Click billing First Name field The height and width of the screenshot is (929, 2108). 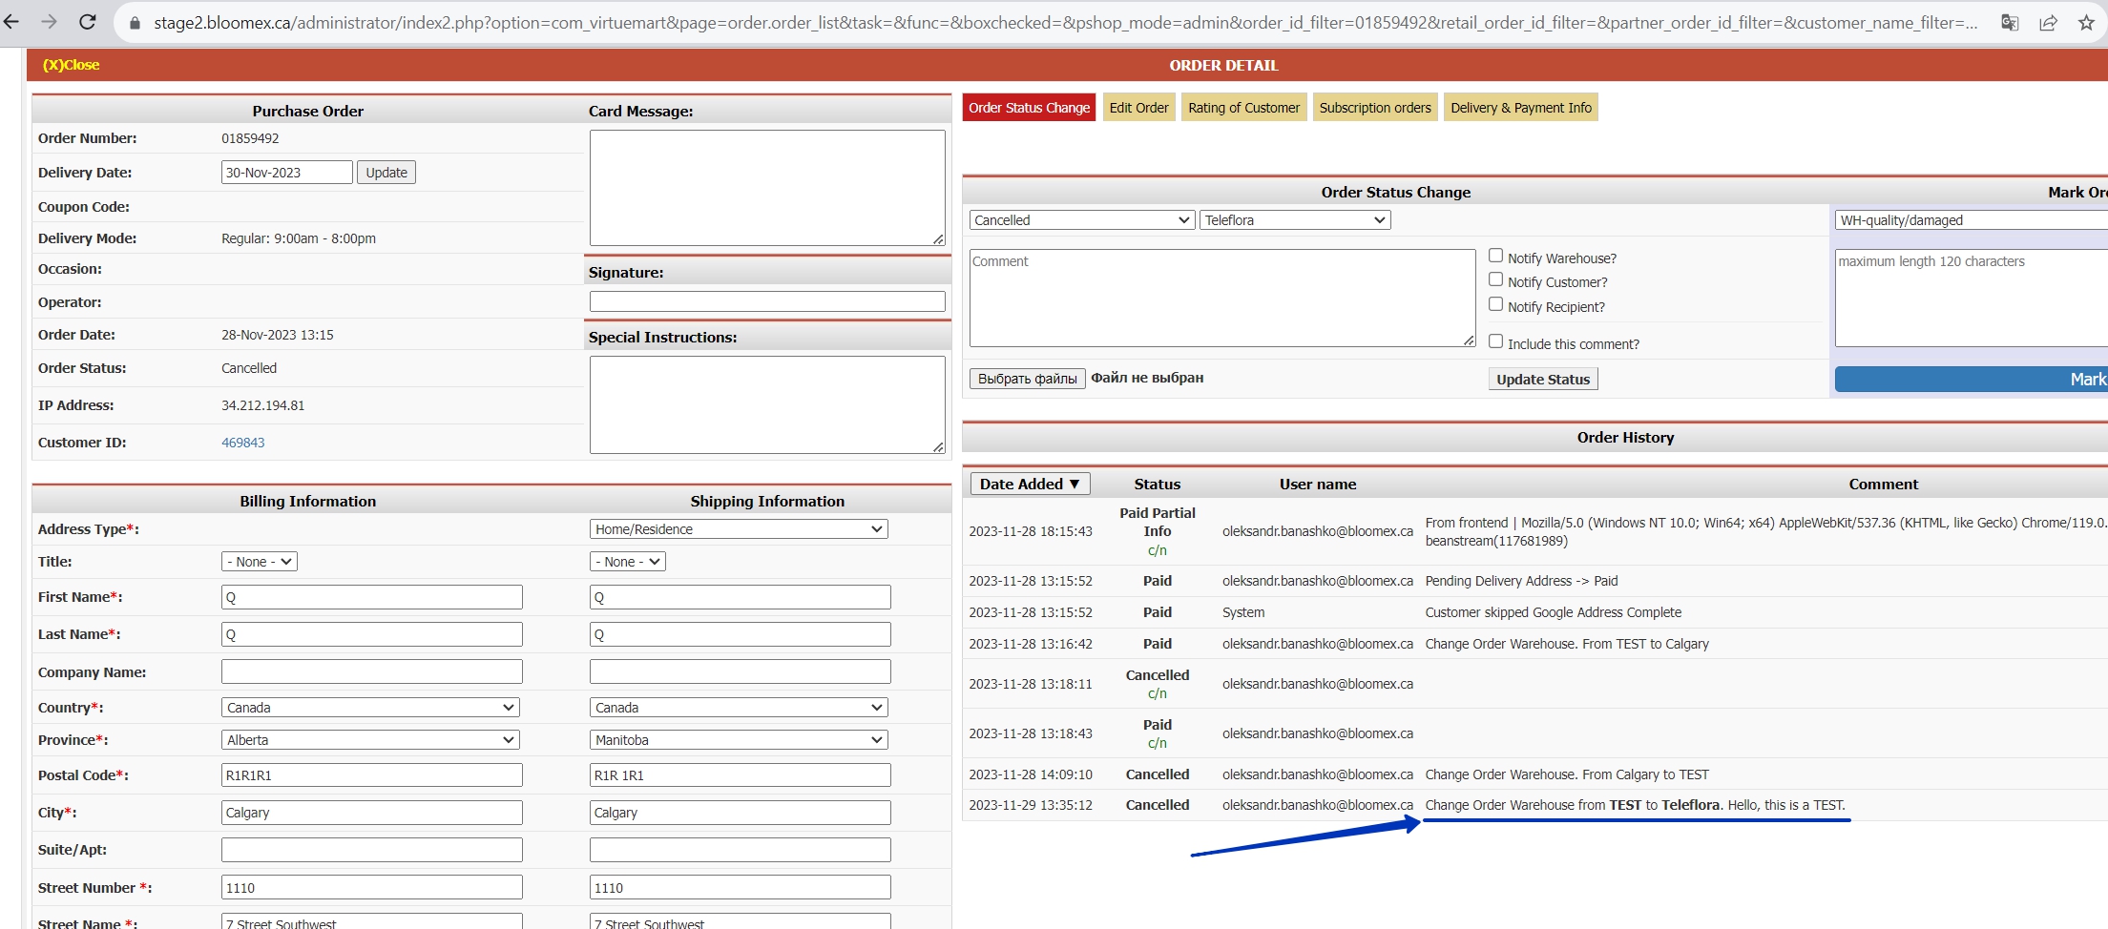[x=371, y=597]
